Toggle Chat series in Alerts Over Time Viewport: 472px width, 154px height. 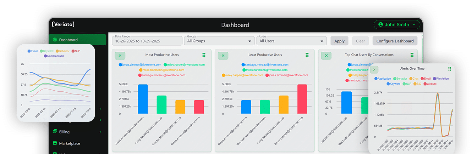414,79
